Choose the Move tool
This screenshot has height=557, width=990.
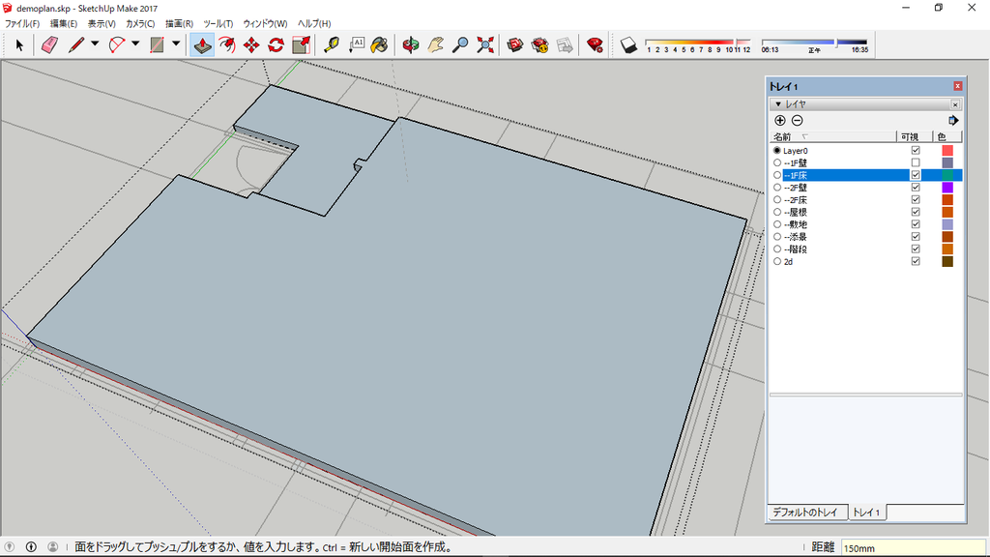point(251,44)
